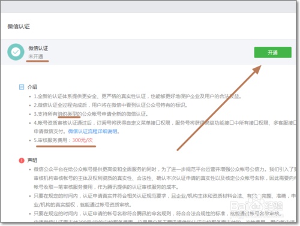The image size is (300, 226).
Task: Click the 声明 section title
Action: pos(32,160)
